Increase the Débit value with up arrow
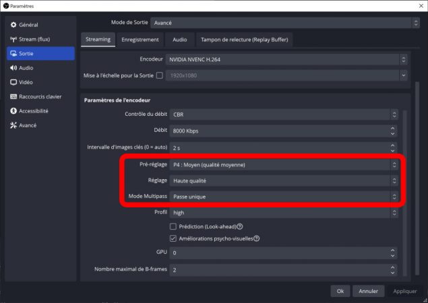This screenshot has height=303, width=428. point(392,128)
